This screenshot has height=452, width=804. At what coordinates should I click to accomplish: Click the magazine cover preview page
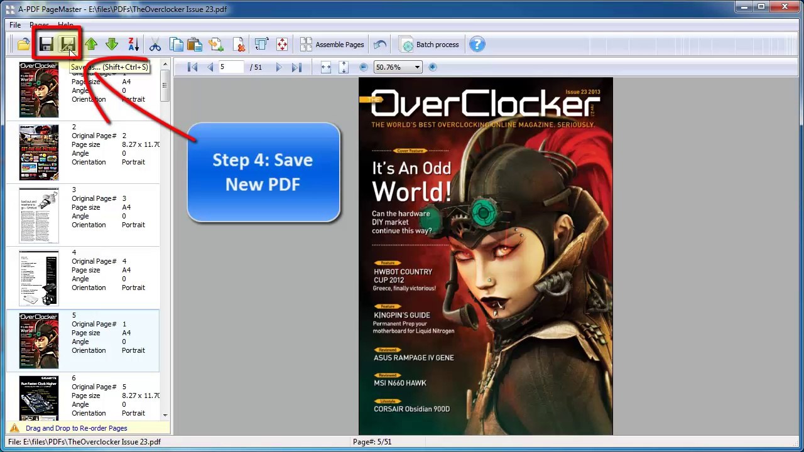[486, 256]
